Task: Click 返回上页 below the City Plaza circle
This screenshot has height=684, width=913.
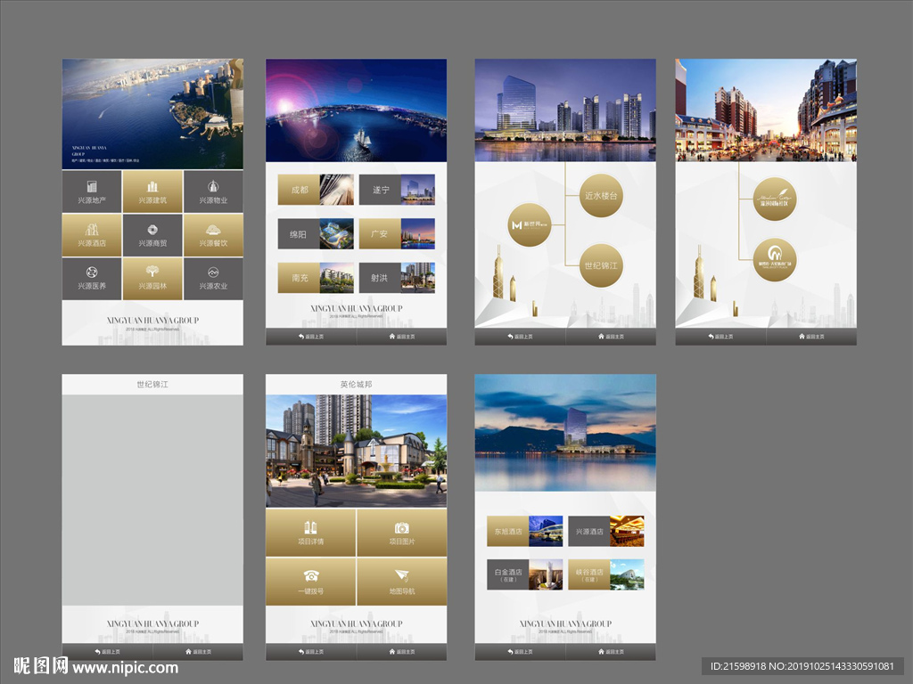Action: point(720,337)
